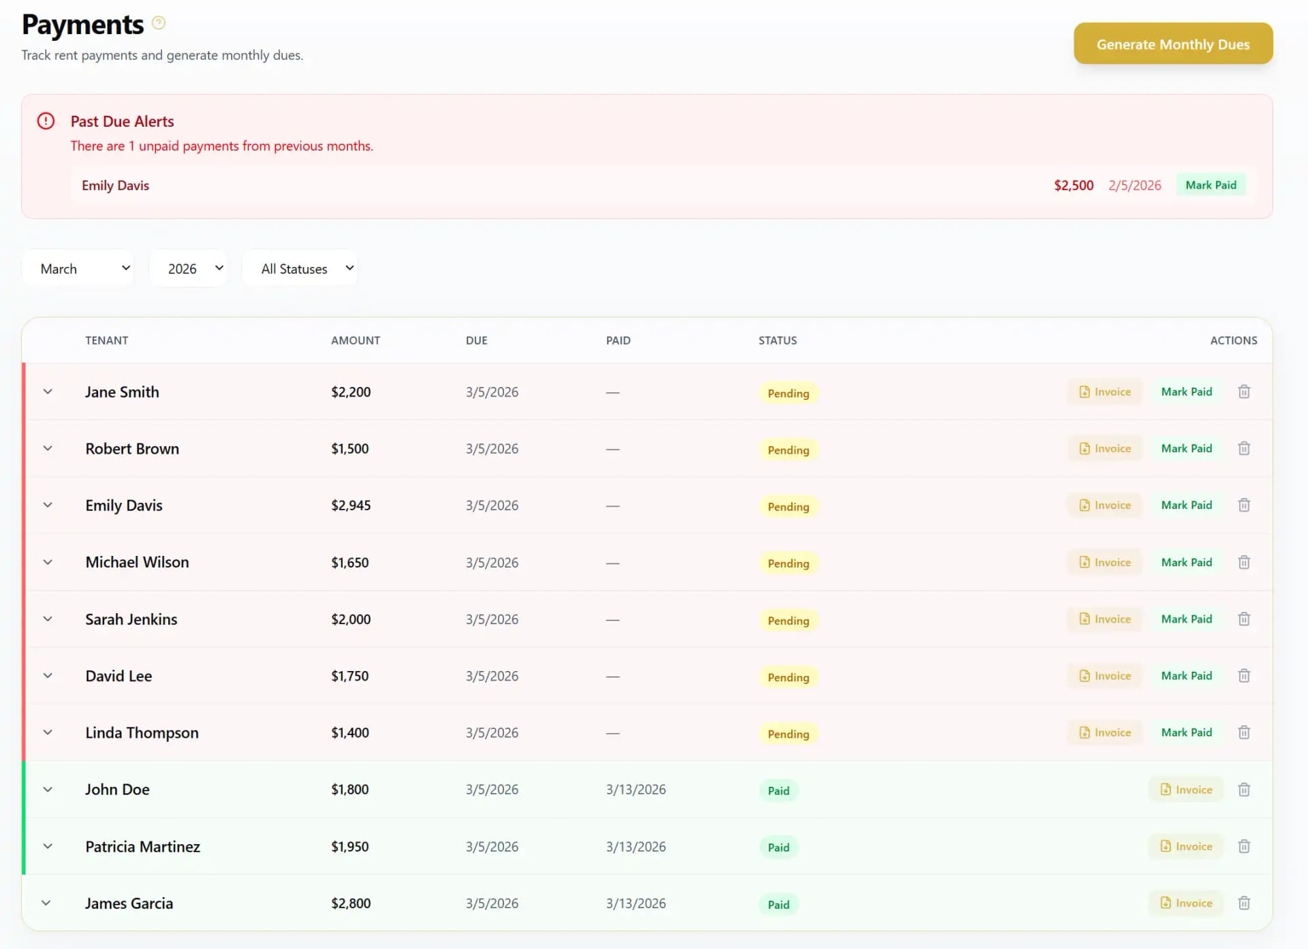Delete Linda Thompson's payment record

pyautogui.click(x=1244, y=732)
